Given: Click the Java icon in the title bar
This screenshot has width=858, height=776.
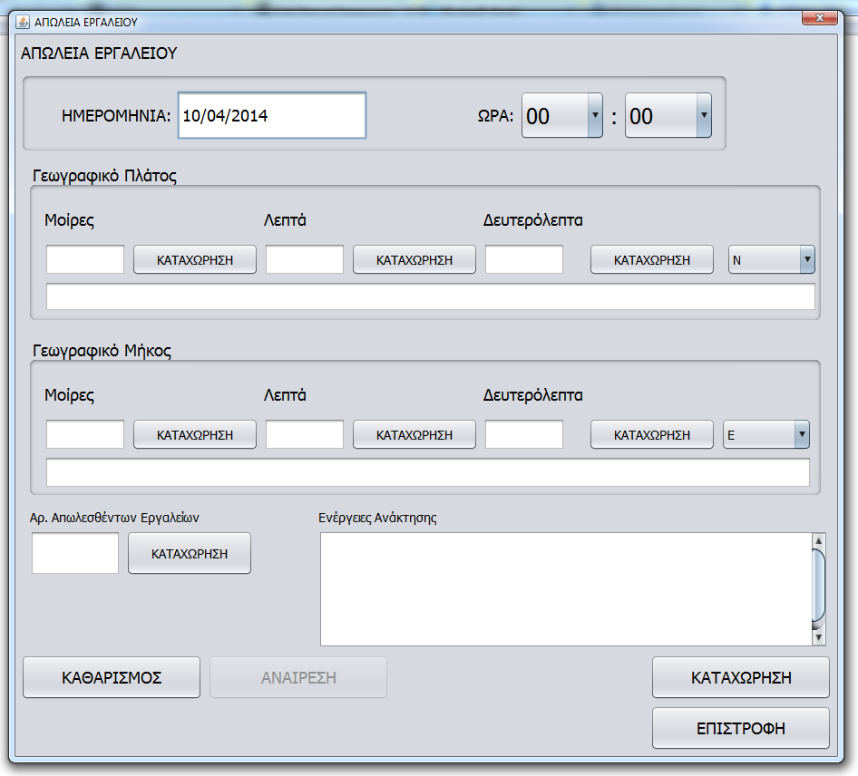Looking at the screenshot, I should point(23,22).
